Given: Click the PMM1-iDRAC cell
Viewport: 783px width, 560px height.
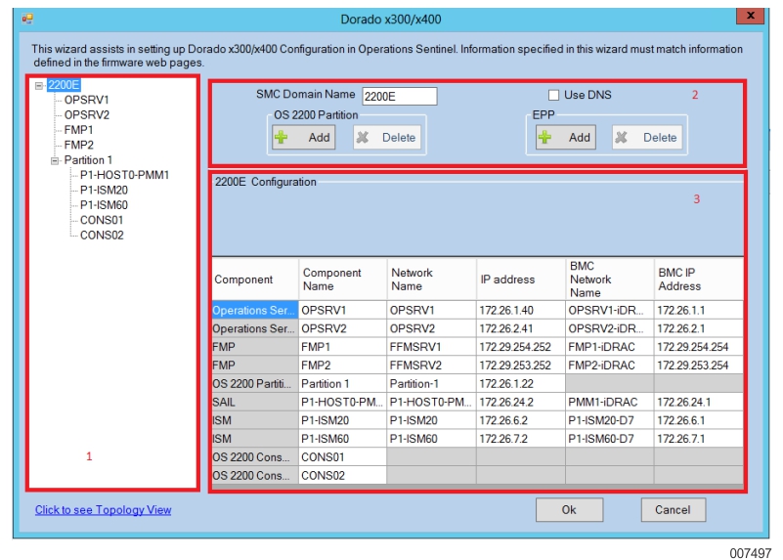Looking at the screenshot, I should (610, 402).
